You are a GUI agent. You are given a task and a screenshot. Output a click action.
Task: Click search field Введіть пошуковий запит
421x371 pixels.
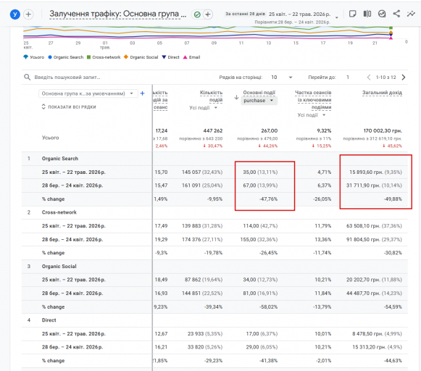tap(67, 78)
